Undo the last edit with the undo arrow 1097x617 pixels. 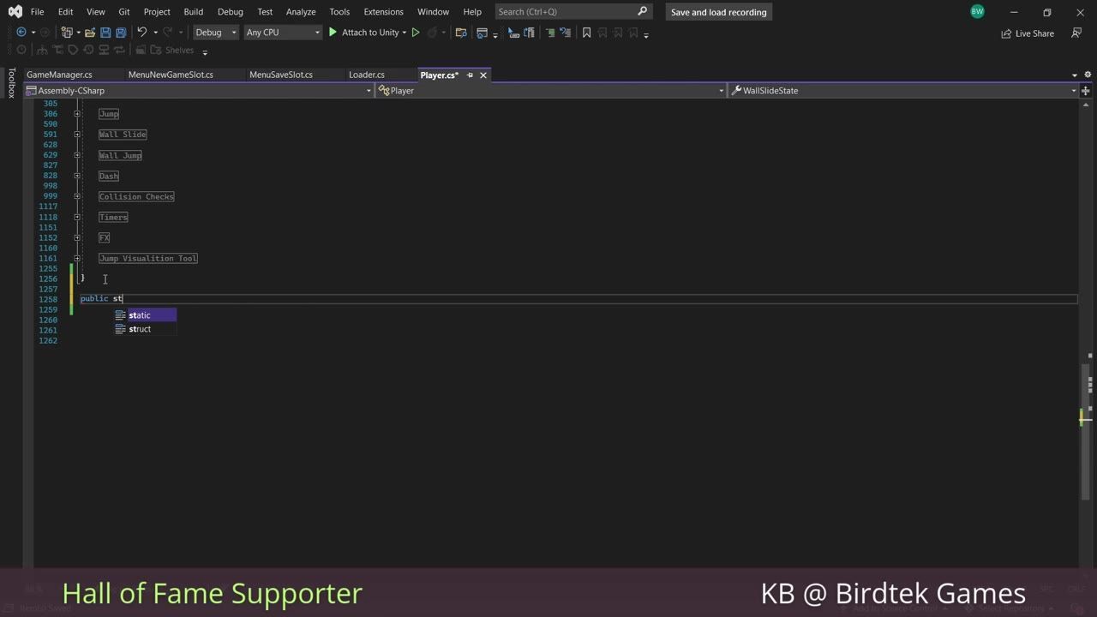[x=142, y=33]
